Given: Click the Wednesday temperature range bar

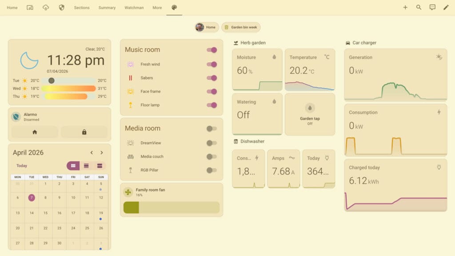Looking at the screenshot, I should pos(68,88).
